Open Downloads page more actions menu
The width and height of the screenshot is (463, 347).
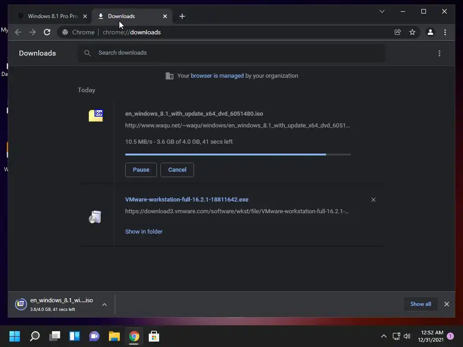point(439,53)
